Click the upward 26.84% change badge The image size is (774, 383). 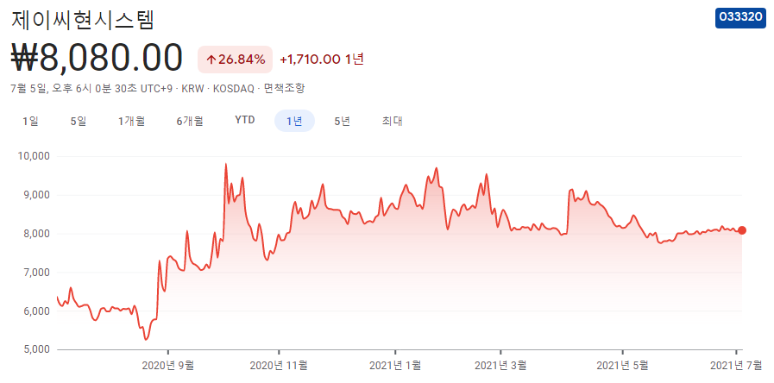pos(236,60)
